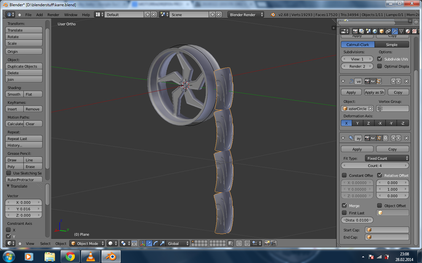Click the rotate manipulator icon in 3D header
The height and width of the screenshot is (263, 422).
click(156, 244)
